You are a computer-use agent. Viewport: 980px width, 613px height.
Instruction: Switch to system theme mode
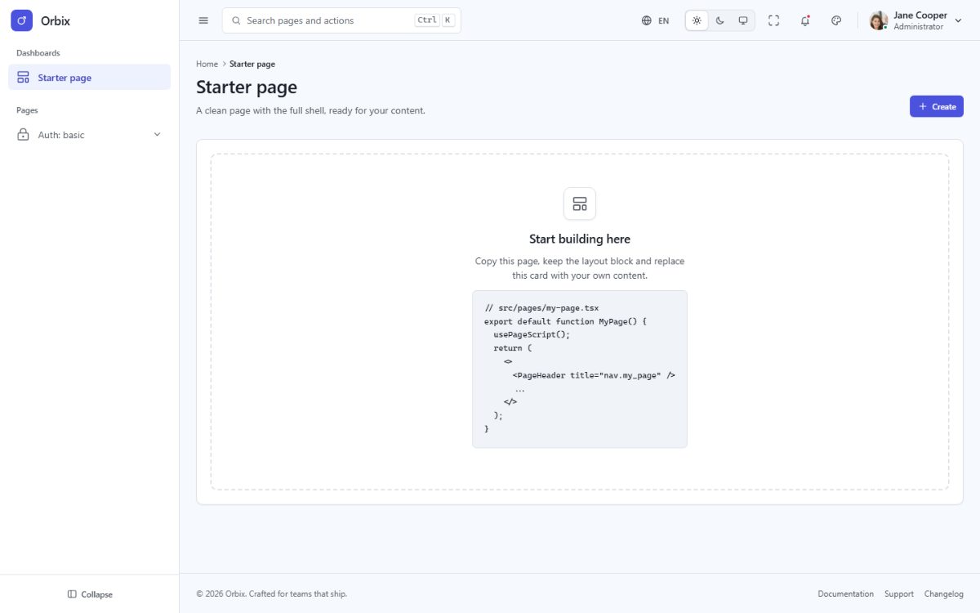[x=743, y=20]
